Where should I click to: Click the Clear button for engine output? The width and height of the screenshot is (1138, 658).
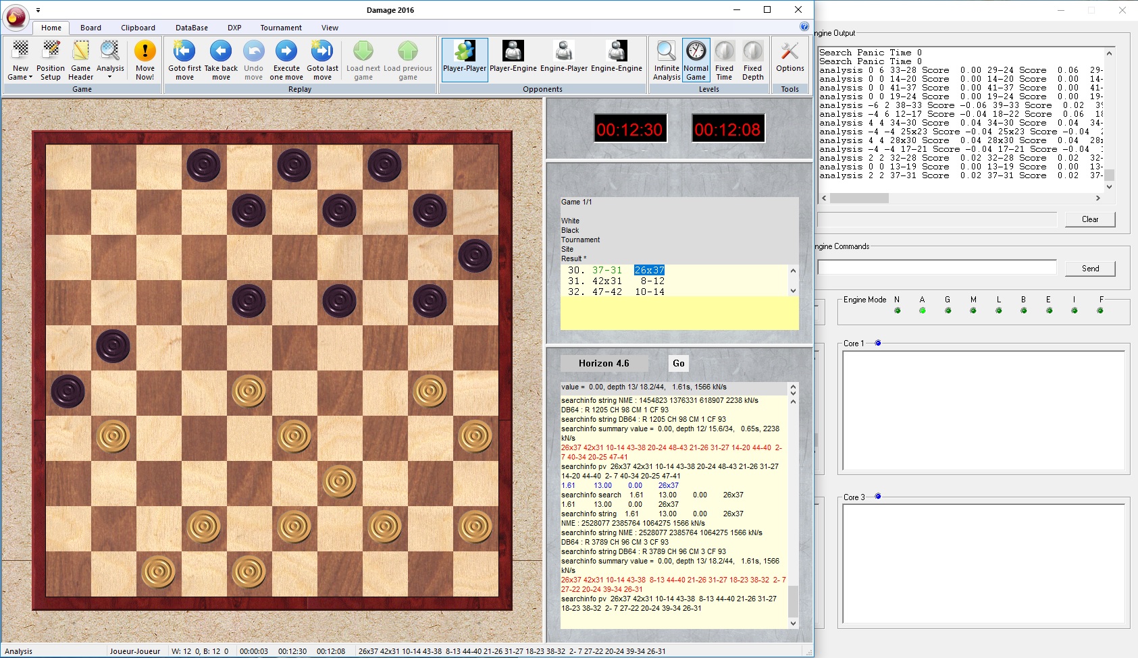[1089, 219]
